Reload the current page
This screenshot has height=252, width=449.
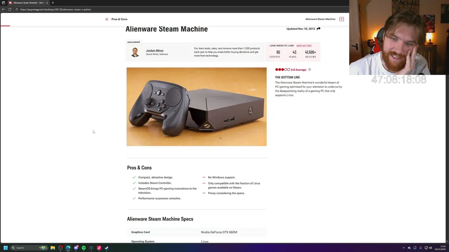(10, 9)
